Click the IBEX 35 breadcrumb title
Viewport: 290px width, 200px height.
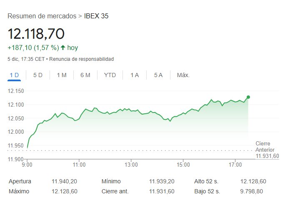[96, 16]
